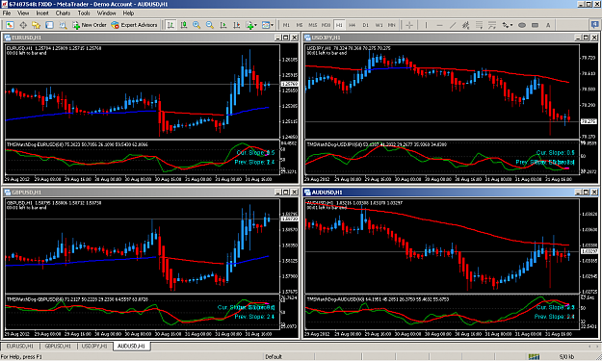Switch to the EURUSD,H1 bottom tab

pos(20,346)
